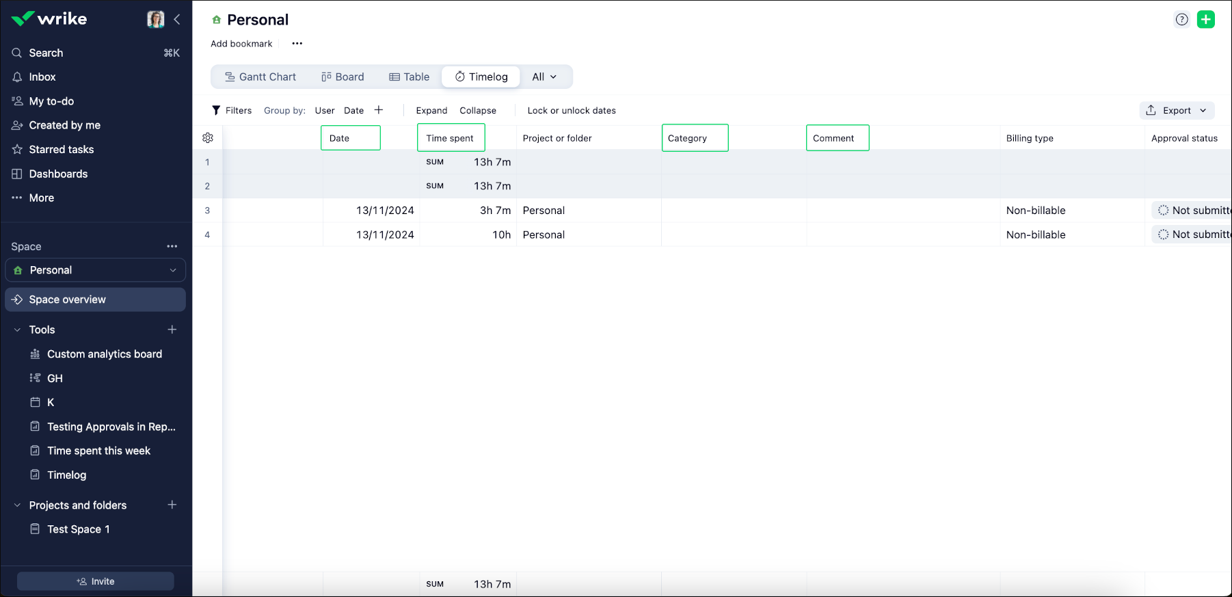Click the three dots beside Add bookmark
1232x597 pixels.
[297, 44]
